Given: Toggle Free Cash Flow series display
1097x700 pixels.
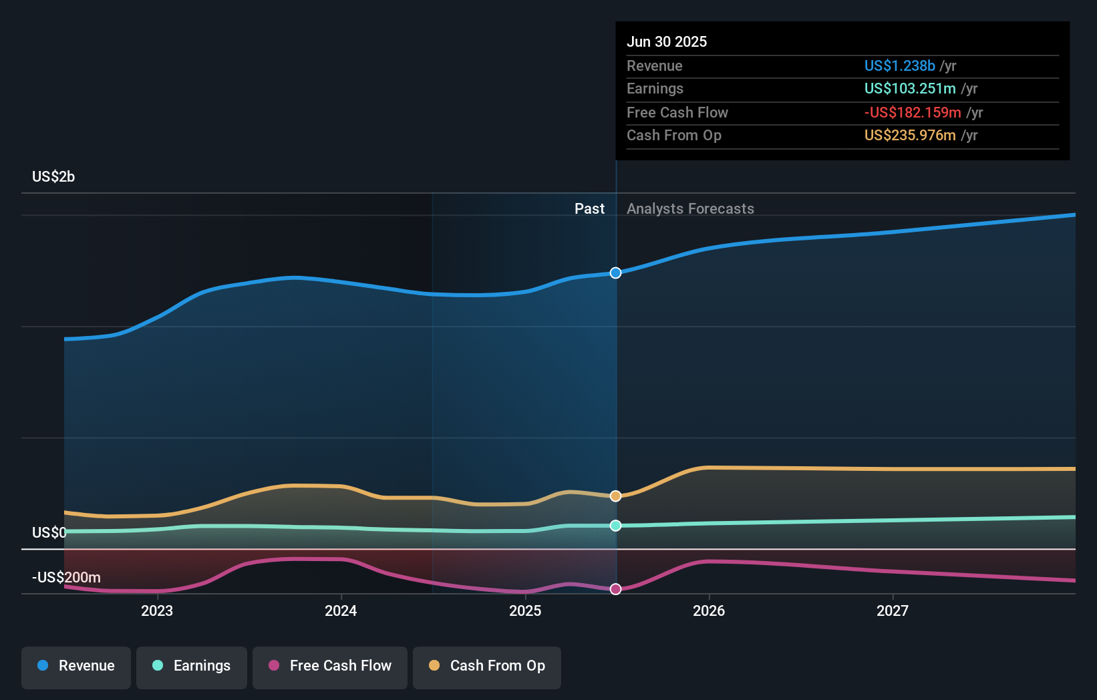Looking at the screenshot, I should coord(330,666).
